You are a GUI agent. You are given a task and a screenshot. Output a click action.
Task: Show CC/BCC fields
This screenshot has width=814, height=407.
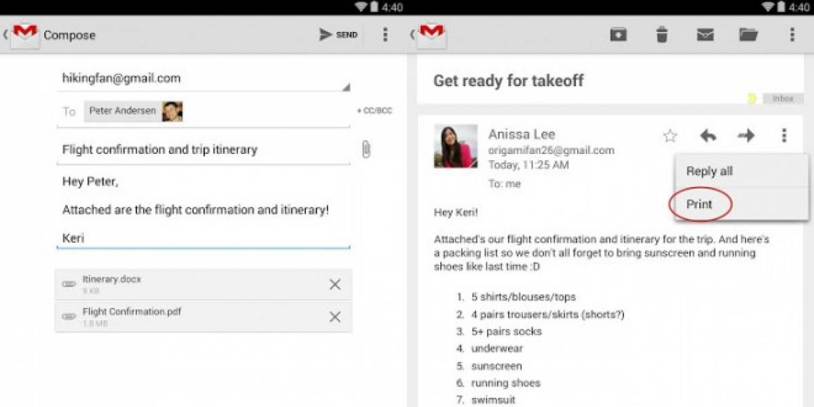(x=374, y=111)
